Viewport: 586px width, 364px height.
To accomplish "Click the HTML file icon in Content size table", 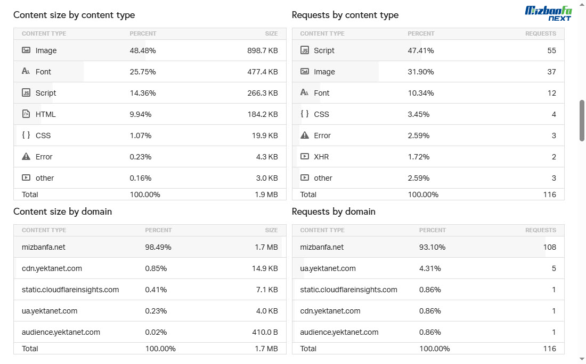I will tap(26, 114).
